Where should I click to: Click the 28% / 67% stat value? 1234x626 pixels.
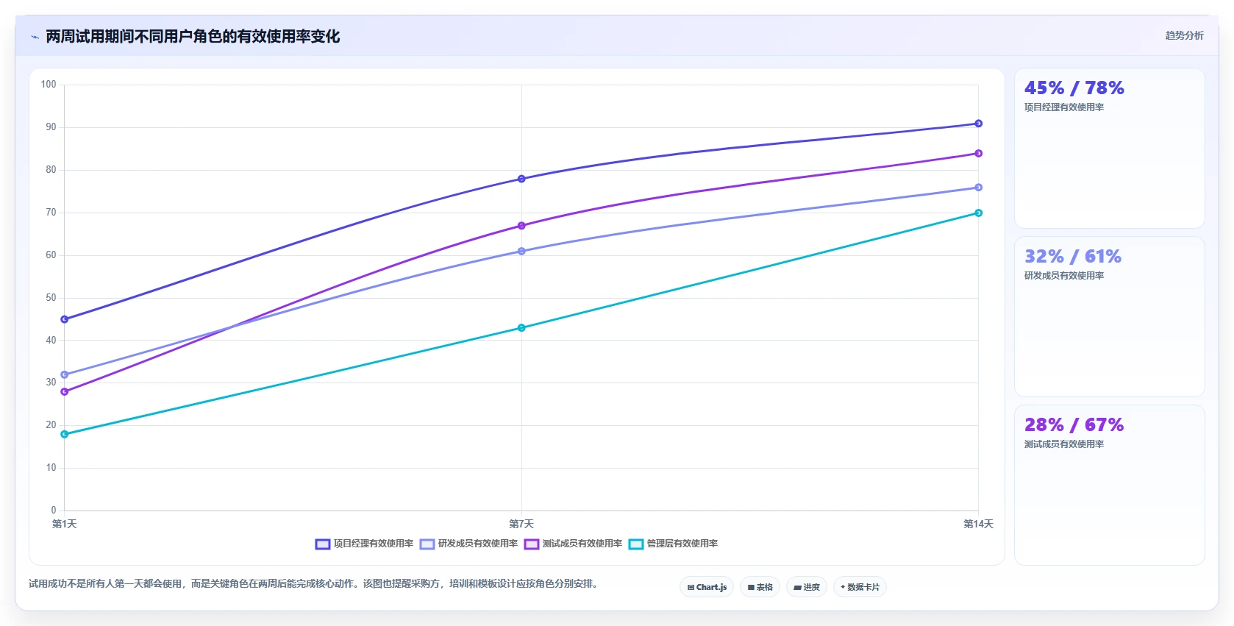[x=1074, y=425]
